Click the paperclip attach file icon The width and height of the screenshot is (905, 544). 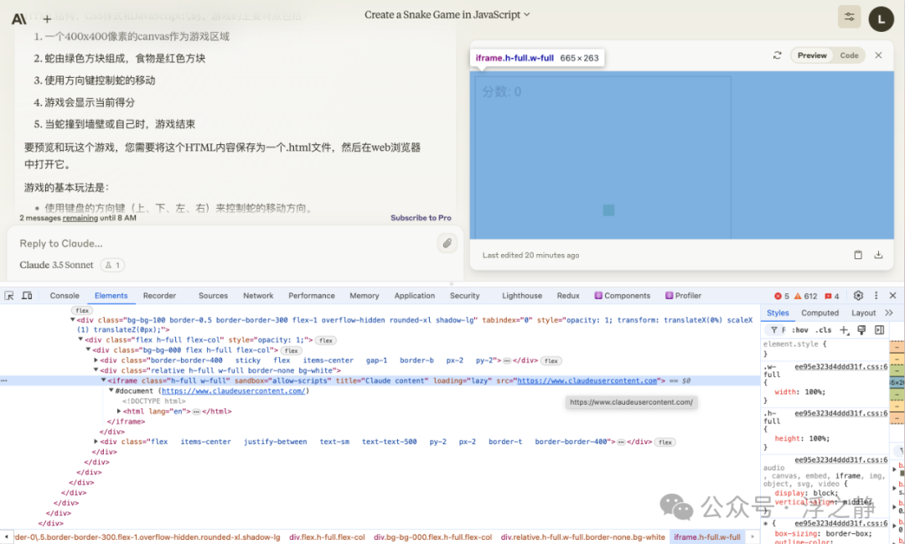(447, 243)
